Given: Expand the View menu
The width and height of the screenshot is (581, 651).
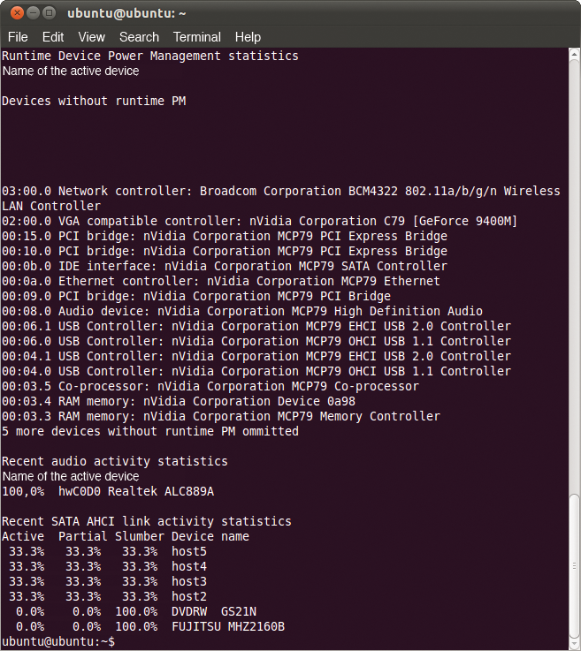Looking at the screenshot, I should 91,37.
